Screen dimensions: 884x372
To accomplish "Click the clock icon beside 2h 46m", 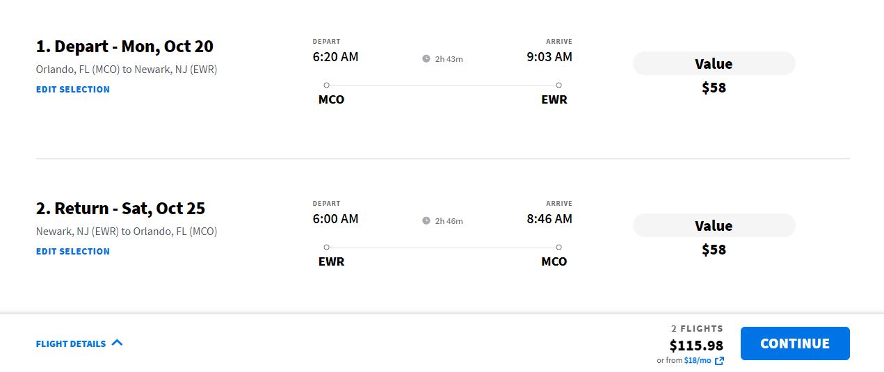I will tap(426, 221).
